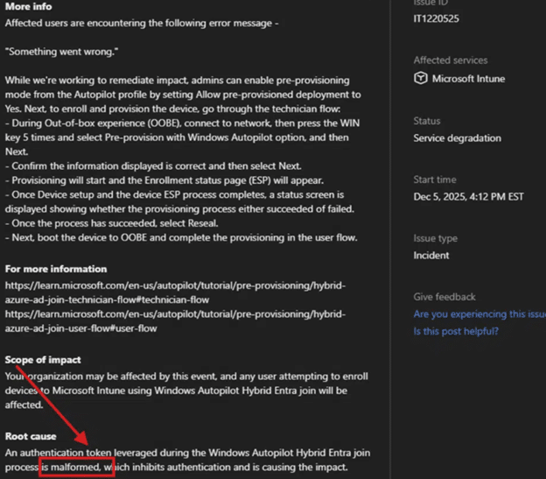Open 'Is this post helpful?' link
Viewport: 546px width, 479px height.
456,331
